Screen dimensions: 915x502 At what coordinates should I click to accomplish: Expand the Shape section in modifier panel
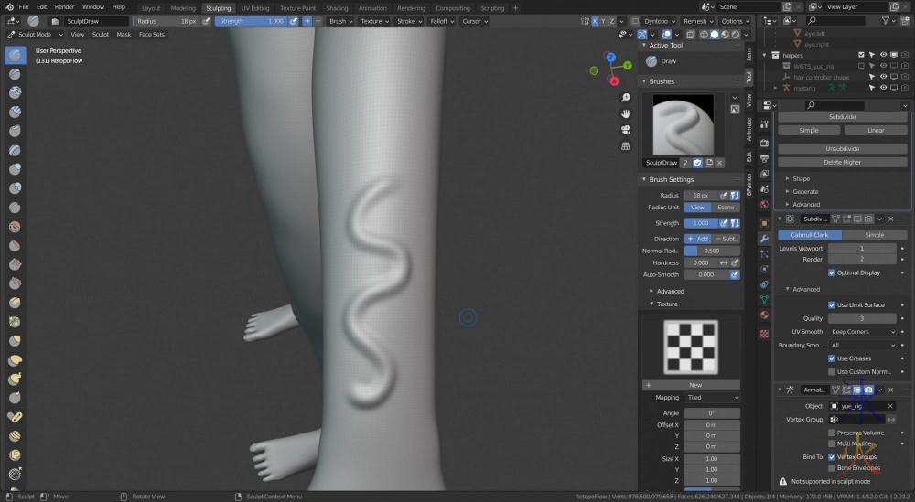pyautogui.click(x=801, y=179)
